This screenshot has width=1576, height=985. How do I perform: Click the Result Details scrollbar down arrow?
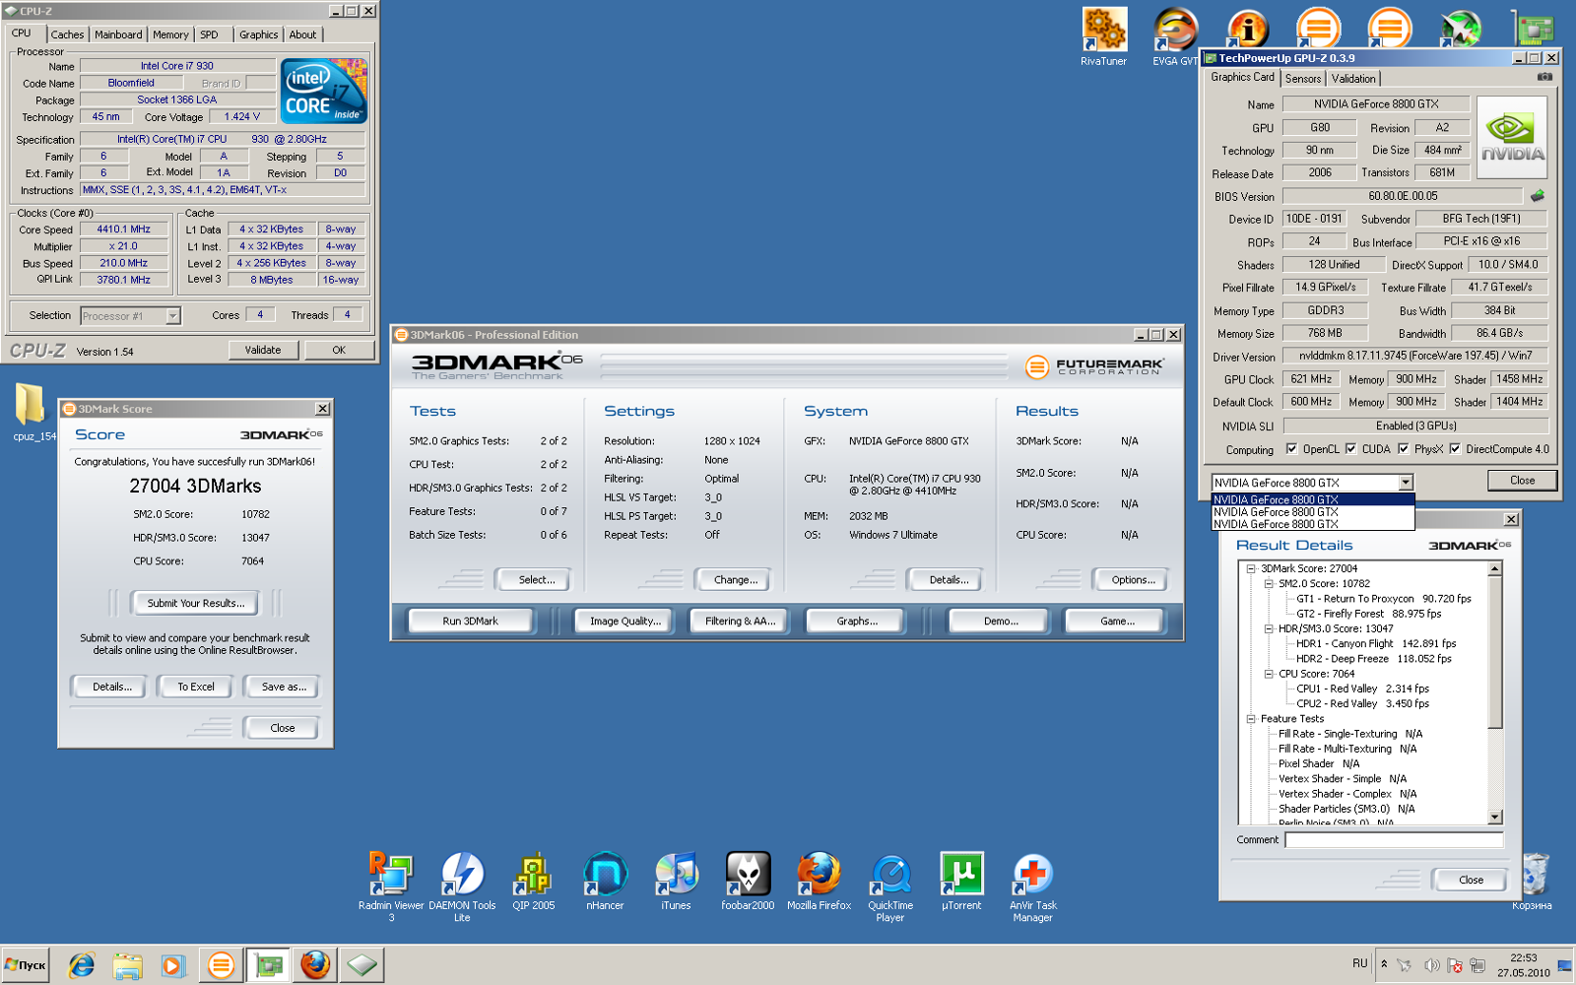click(x=1495, y=817)
